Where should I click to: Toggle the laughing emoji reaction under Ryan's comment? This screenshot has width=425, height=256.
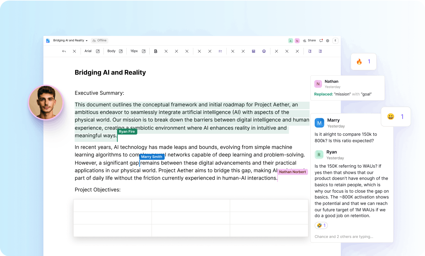[321, 225]
